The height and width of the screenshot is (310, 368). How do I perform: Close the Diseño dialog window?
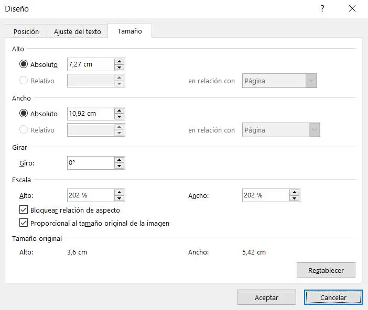352,8
